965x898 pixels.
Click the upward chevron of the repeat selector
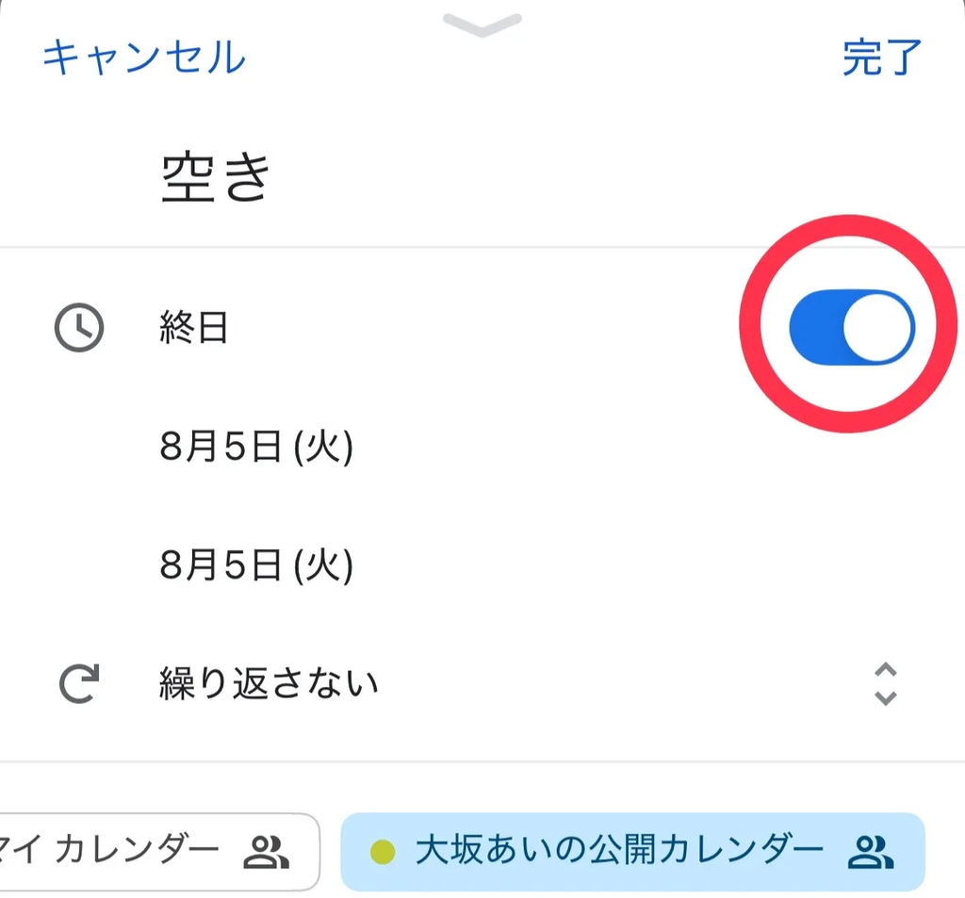pos(885,670)
